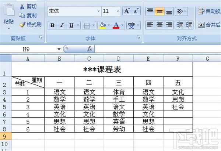Click cell F4 containing 思想
Image resolution: width=221 pixels, height=151 pixels.
pos(178,100)
